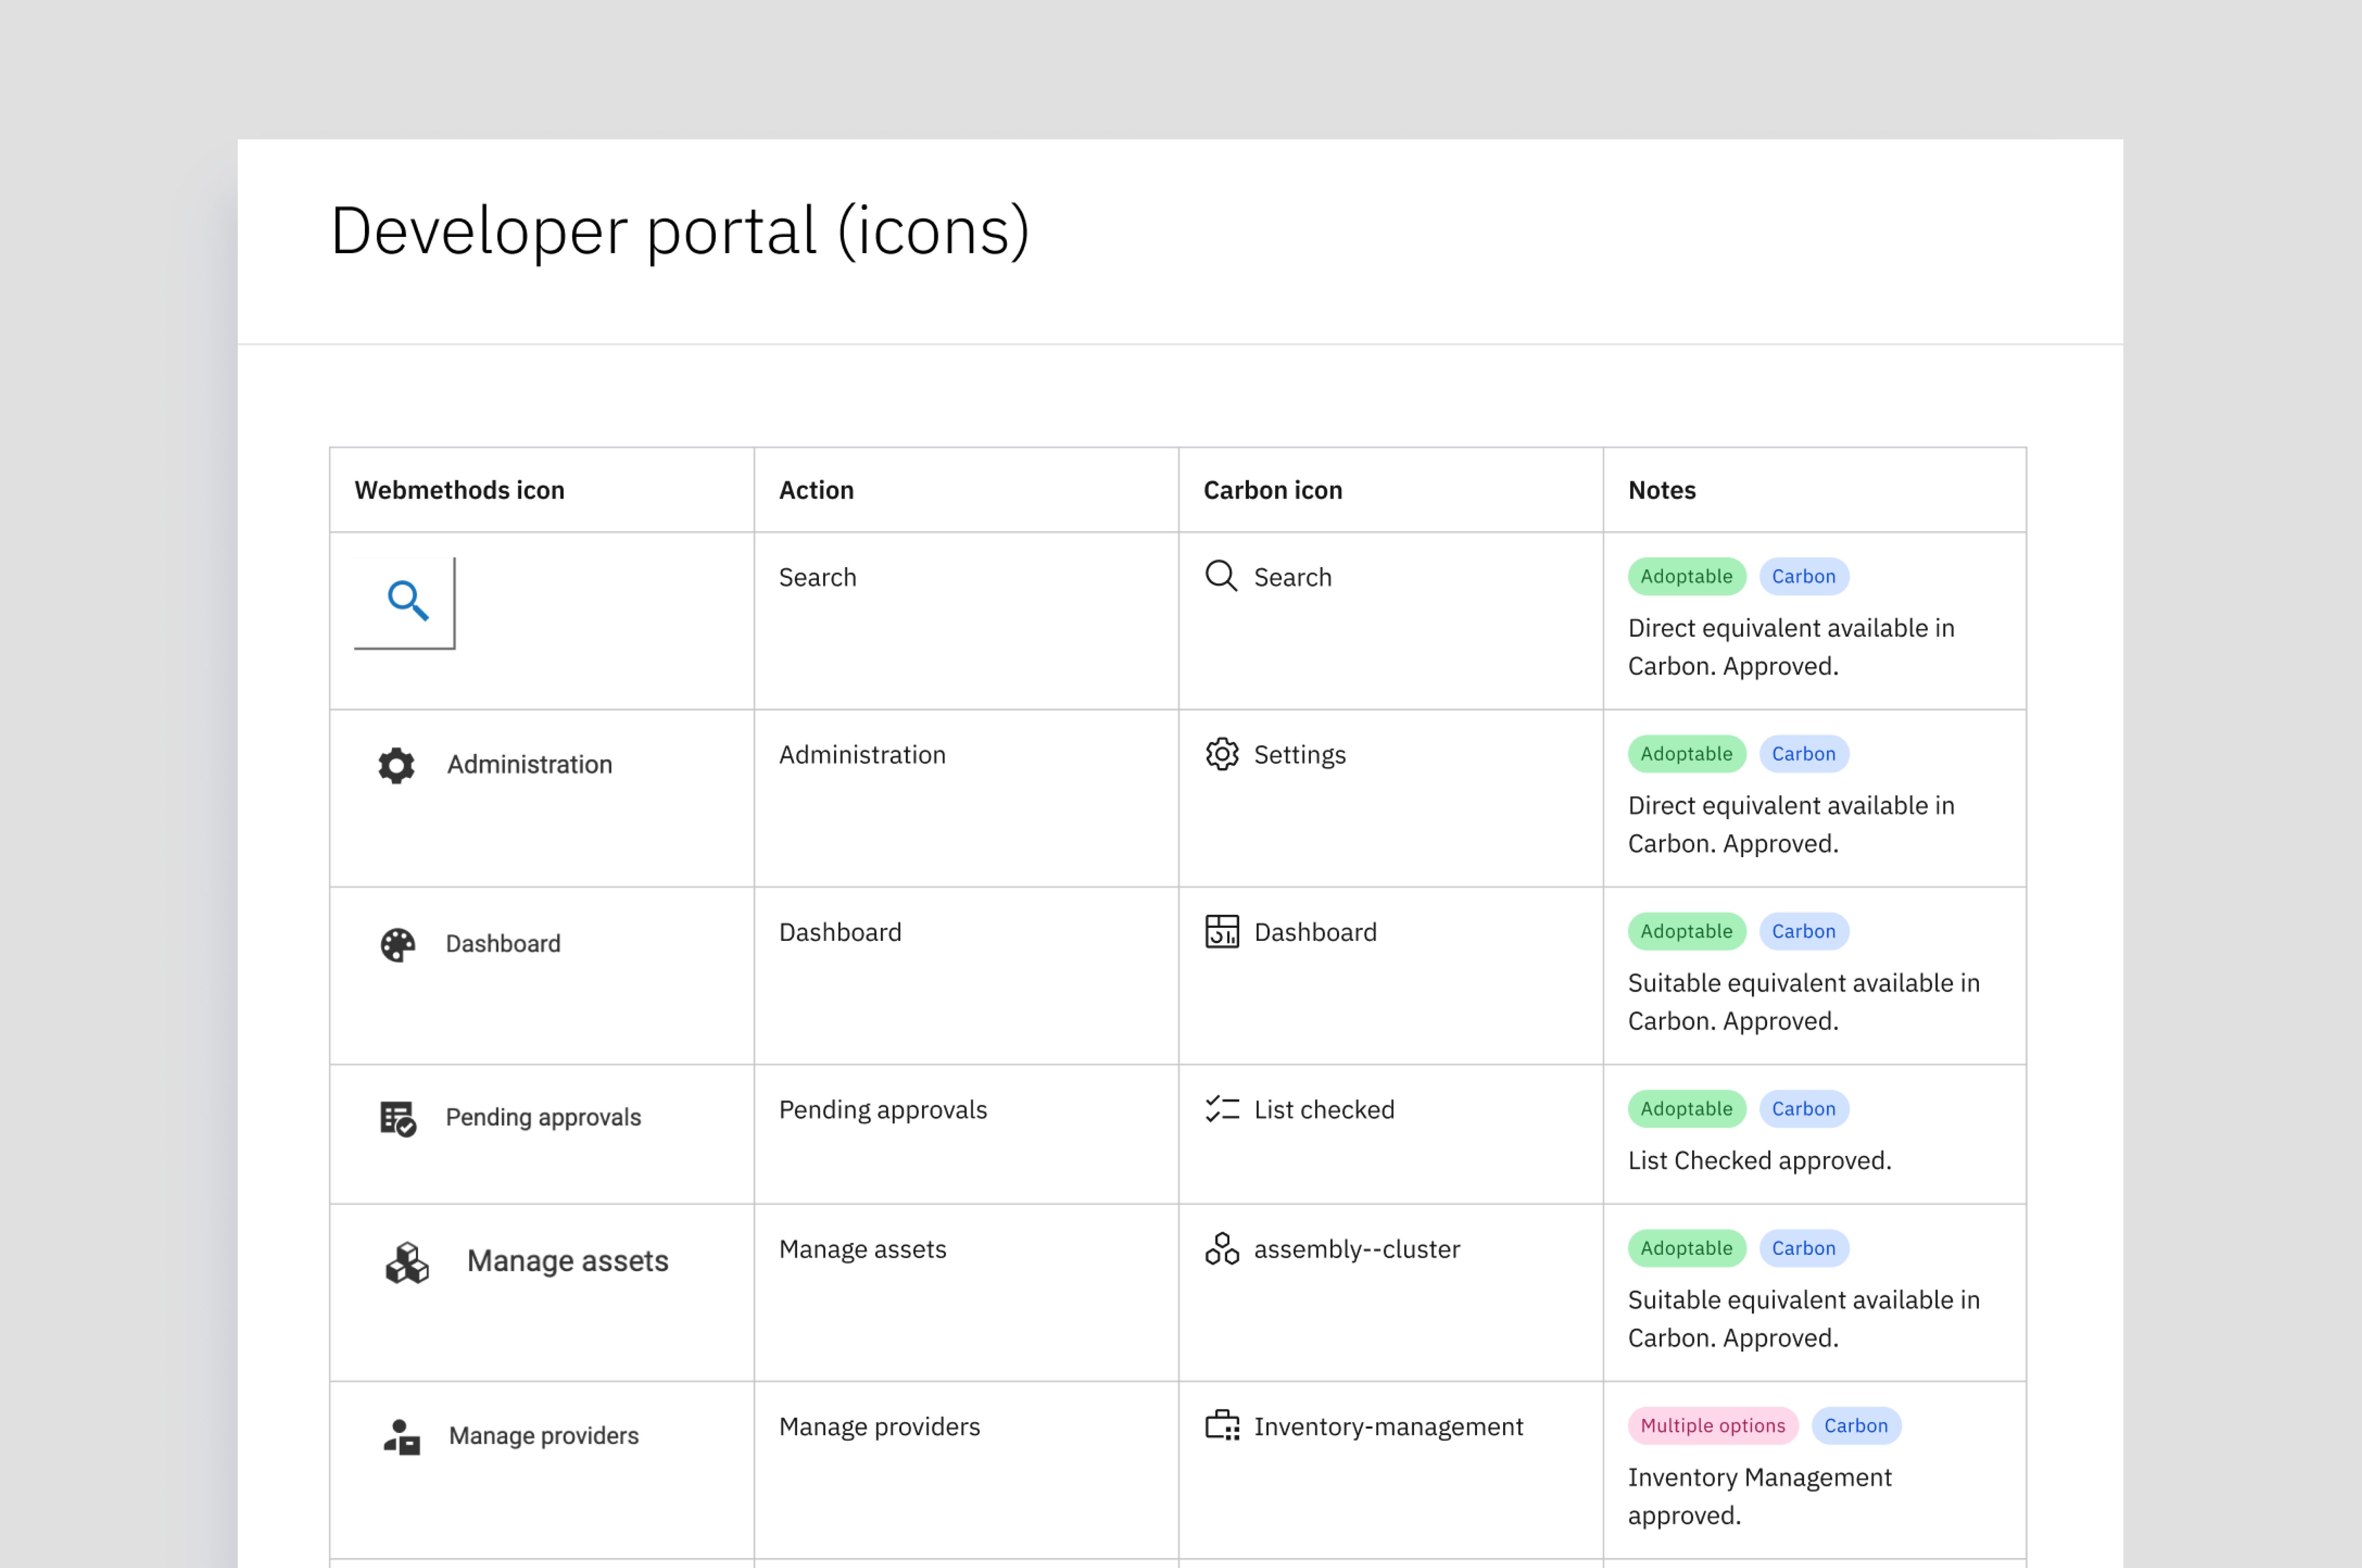
Task: Click the Carbon tag in Administration row
Action: click(x=1803, y=754)
